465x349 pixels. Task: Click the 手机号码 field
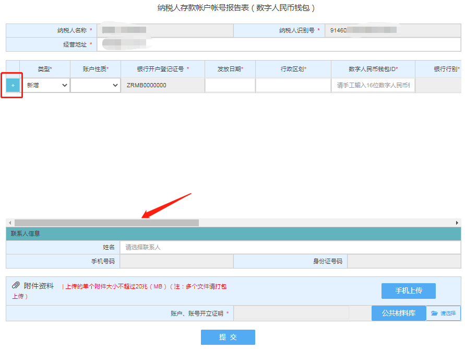click(x=176, y=261)
